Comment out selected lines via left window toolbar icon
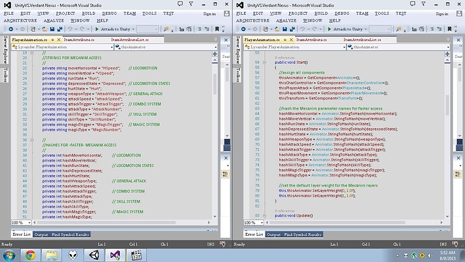This screenshot has height=262, width=465. coord(199,29)
